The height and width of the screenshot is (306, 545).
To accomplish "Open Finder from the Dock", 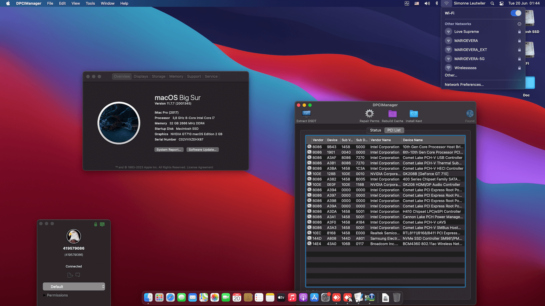I will [x=148, y=297].
